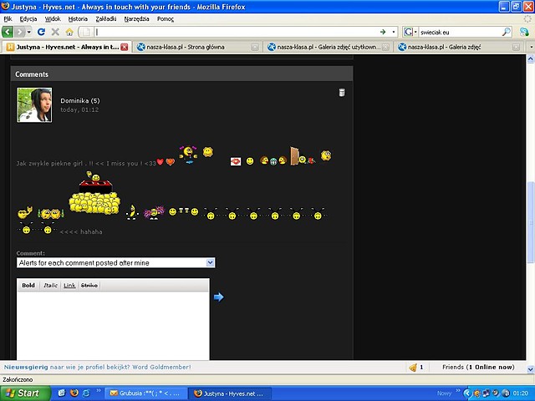The width and height of the screenshot is (535, 401).
Task: Open the Widok menu
Action: [53, 19]
